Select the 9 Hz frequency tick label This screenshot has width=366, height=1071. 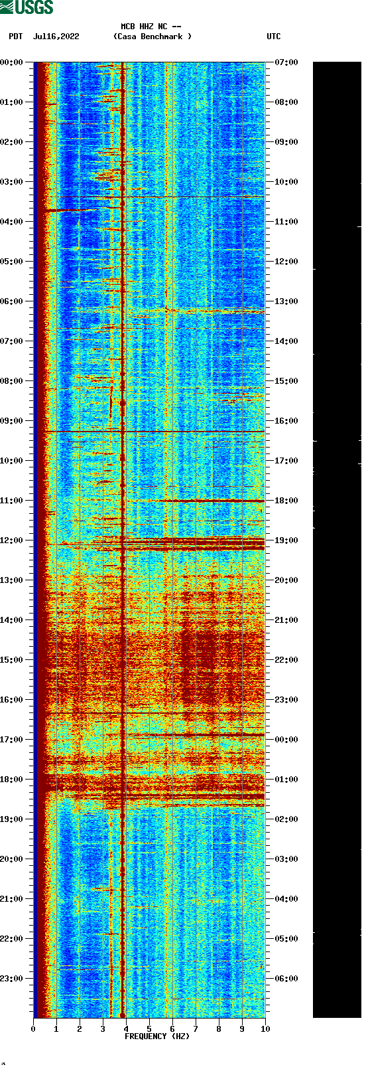[x=242, y=1029]
